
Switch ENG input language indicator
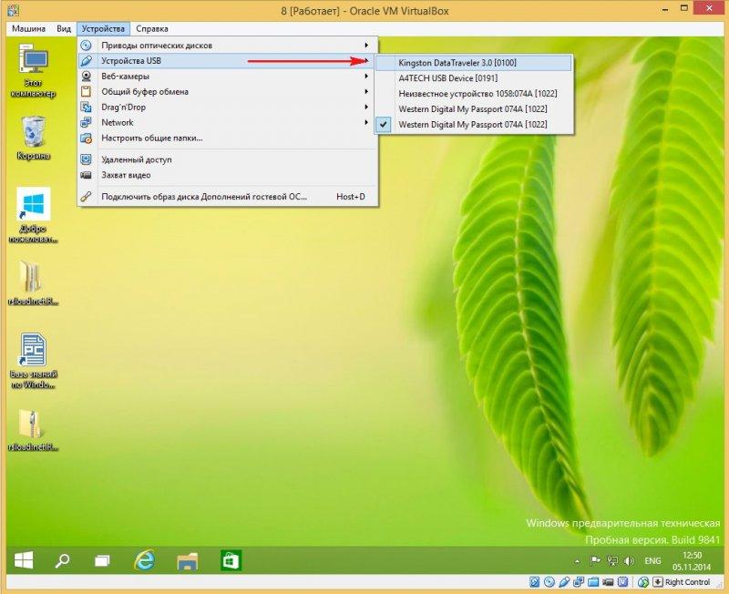[652, 561]
